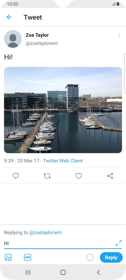Open Zoe Taylor's display name
Viewport: 126px width, 280px height.
click(x=37, y=35)
